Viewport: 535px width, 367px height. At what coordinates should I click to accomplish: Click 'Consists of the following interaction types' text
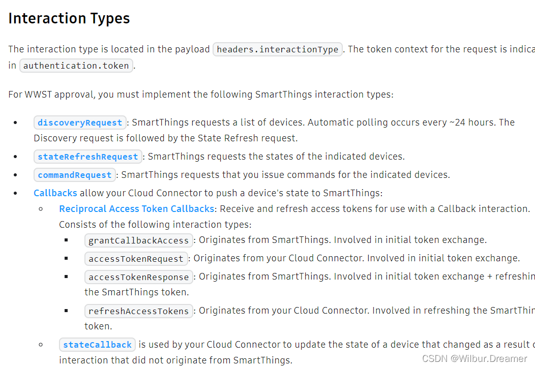[155, 225]
